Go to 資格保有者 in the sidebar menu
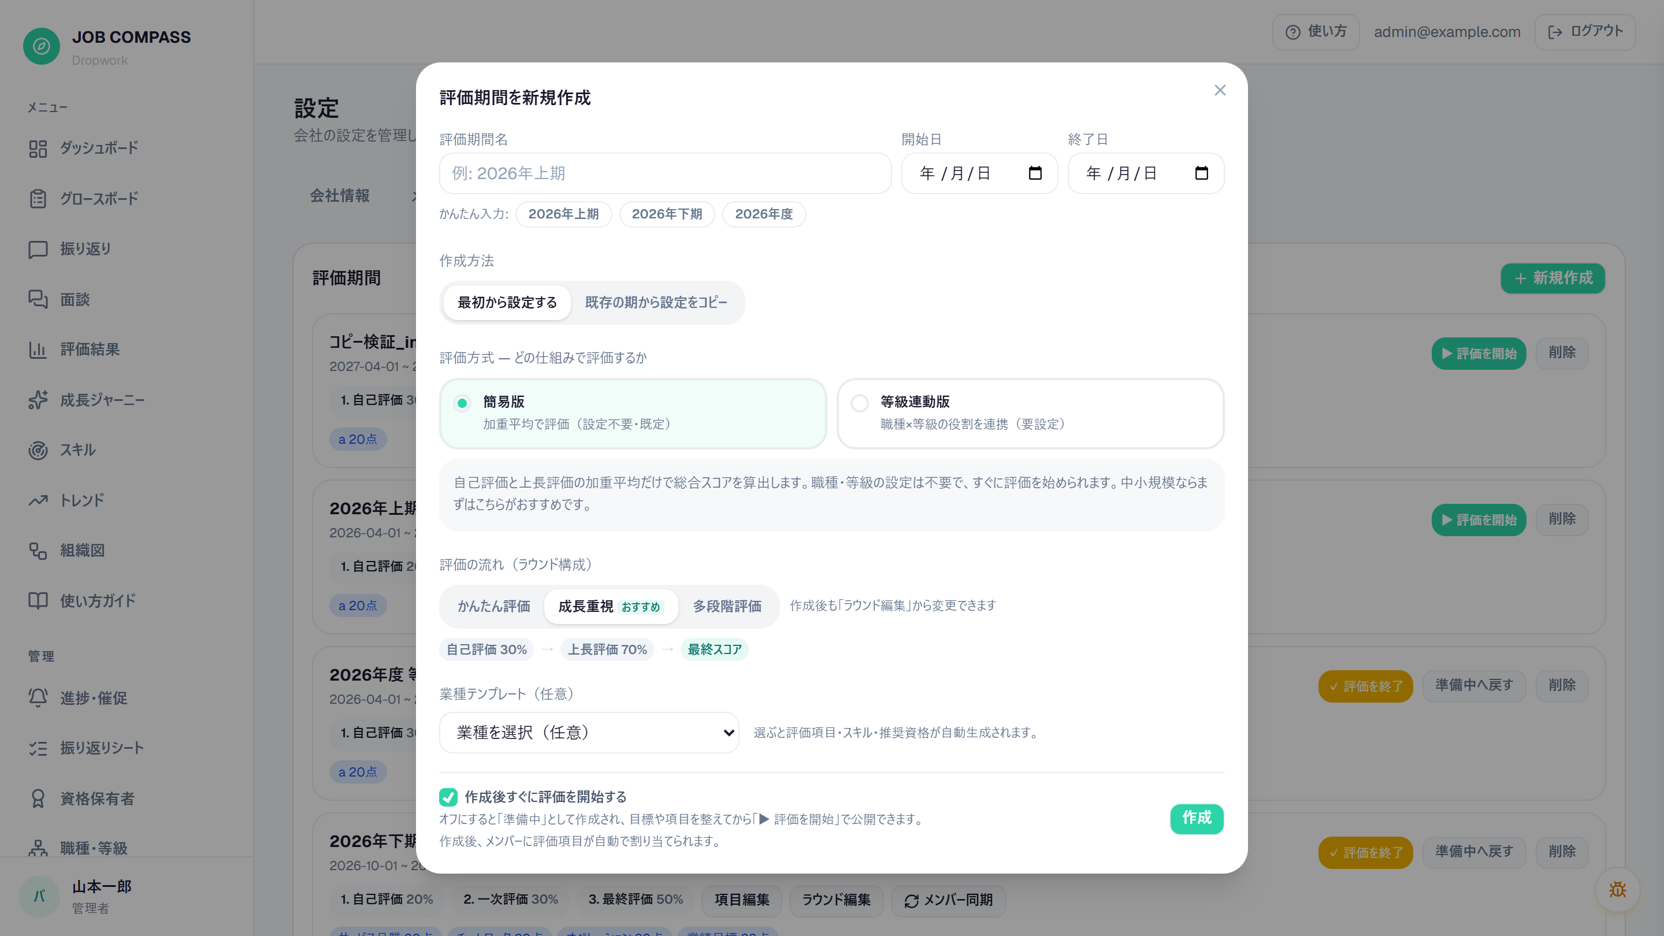Viewport: 1664px width, 936px height. click(97, 798)
